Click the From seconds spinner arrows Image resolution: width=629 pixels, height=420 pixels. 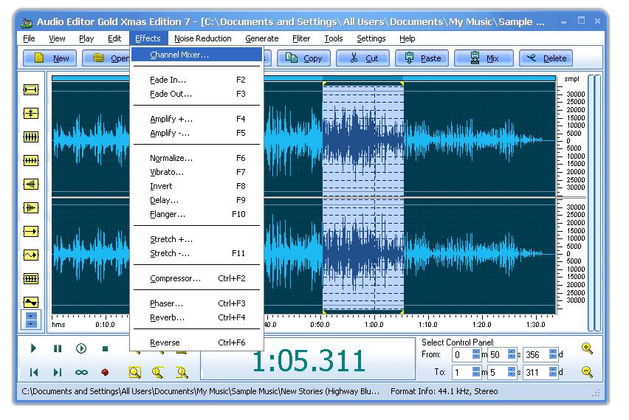pos(512,354)
